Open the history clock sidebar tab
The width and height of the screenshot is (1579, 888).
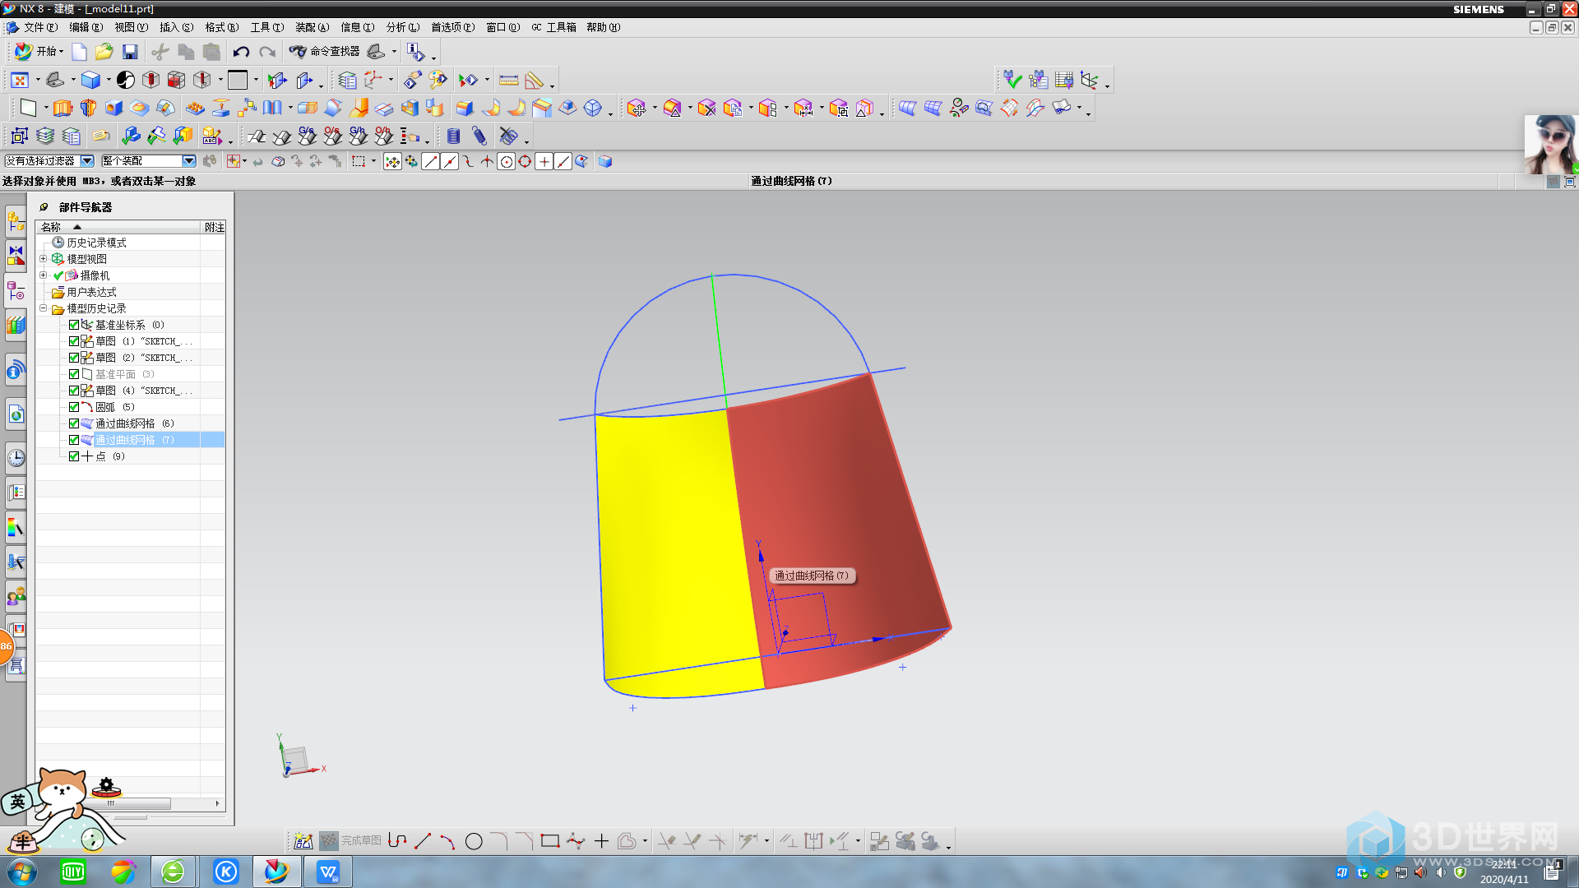pyautogui.click(x=16, y=457)
